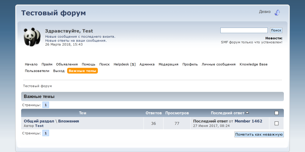Click inside the search text field
This screenshot has width=305, height=152.
tap(244, 30)
